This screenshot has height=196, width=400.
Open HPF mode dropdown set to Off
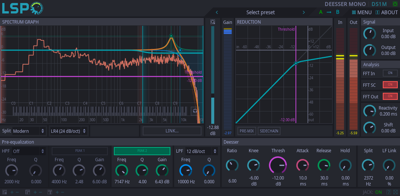pyautogui.click(x=29, y=151)
